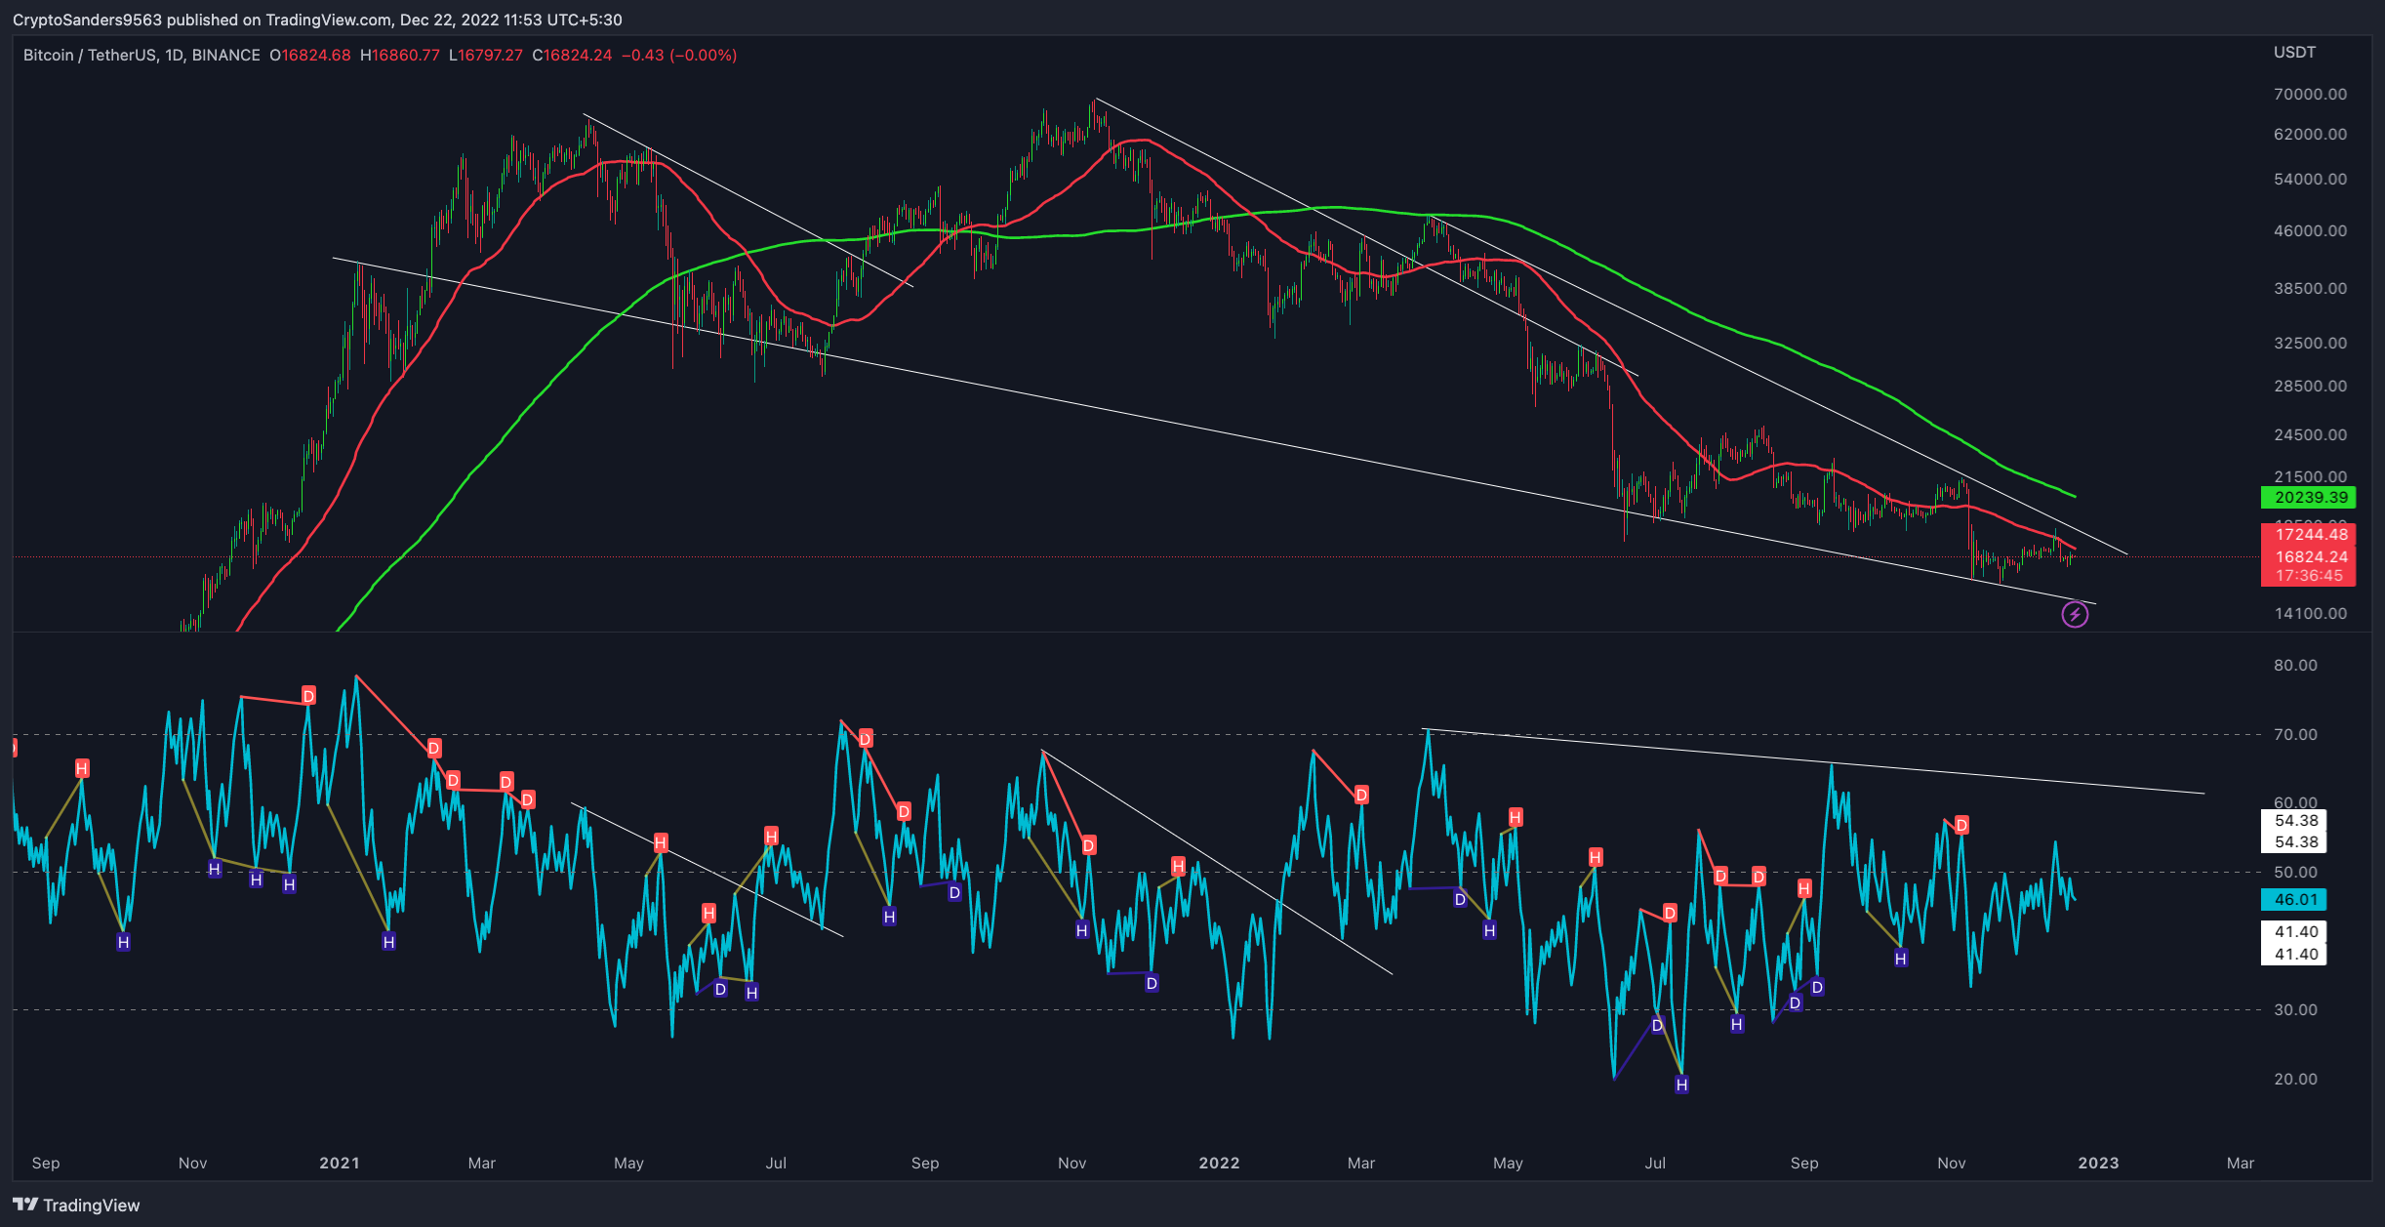Click the Mar label at far right of time axis
Viewport: 2385px width, 1227px height.
coord(2241,1163)
